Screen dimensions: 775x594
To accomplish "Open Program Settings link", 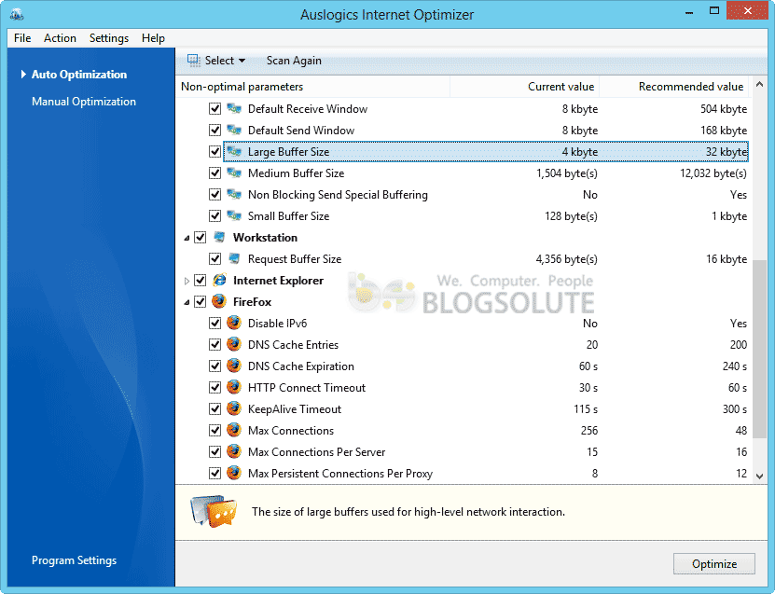I will coord(74,559).
